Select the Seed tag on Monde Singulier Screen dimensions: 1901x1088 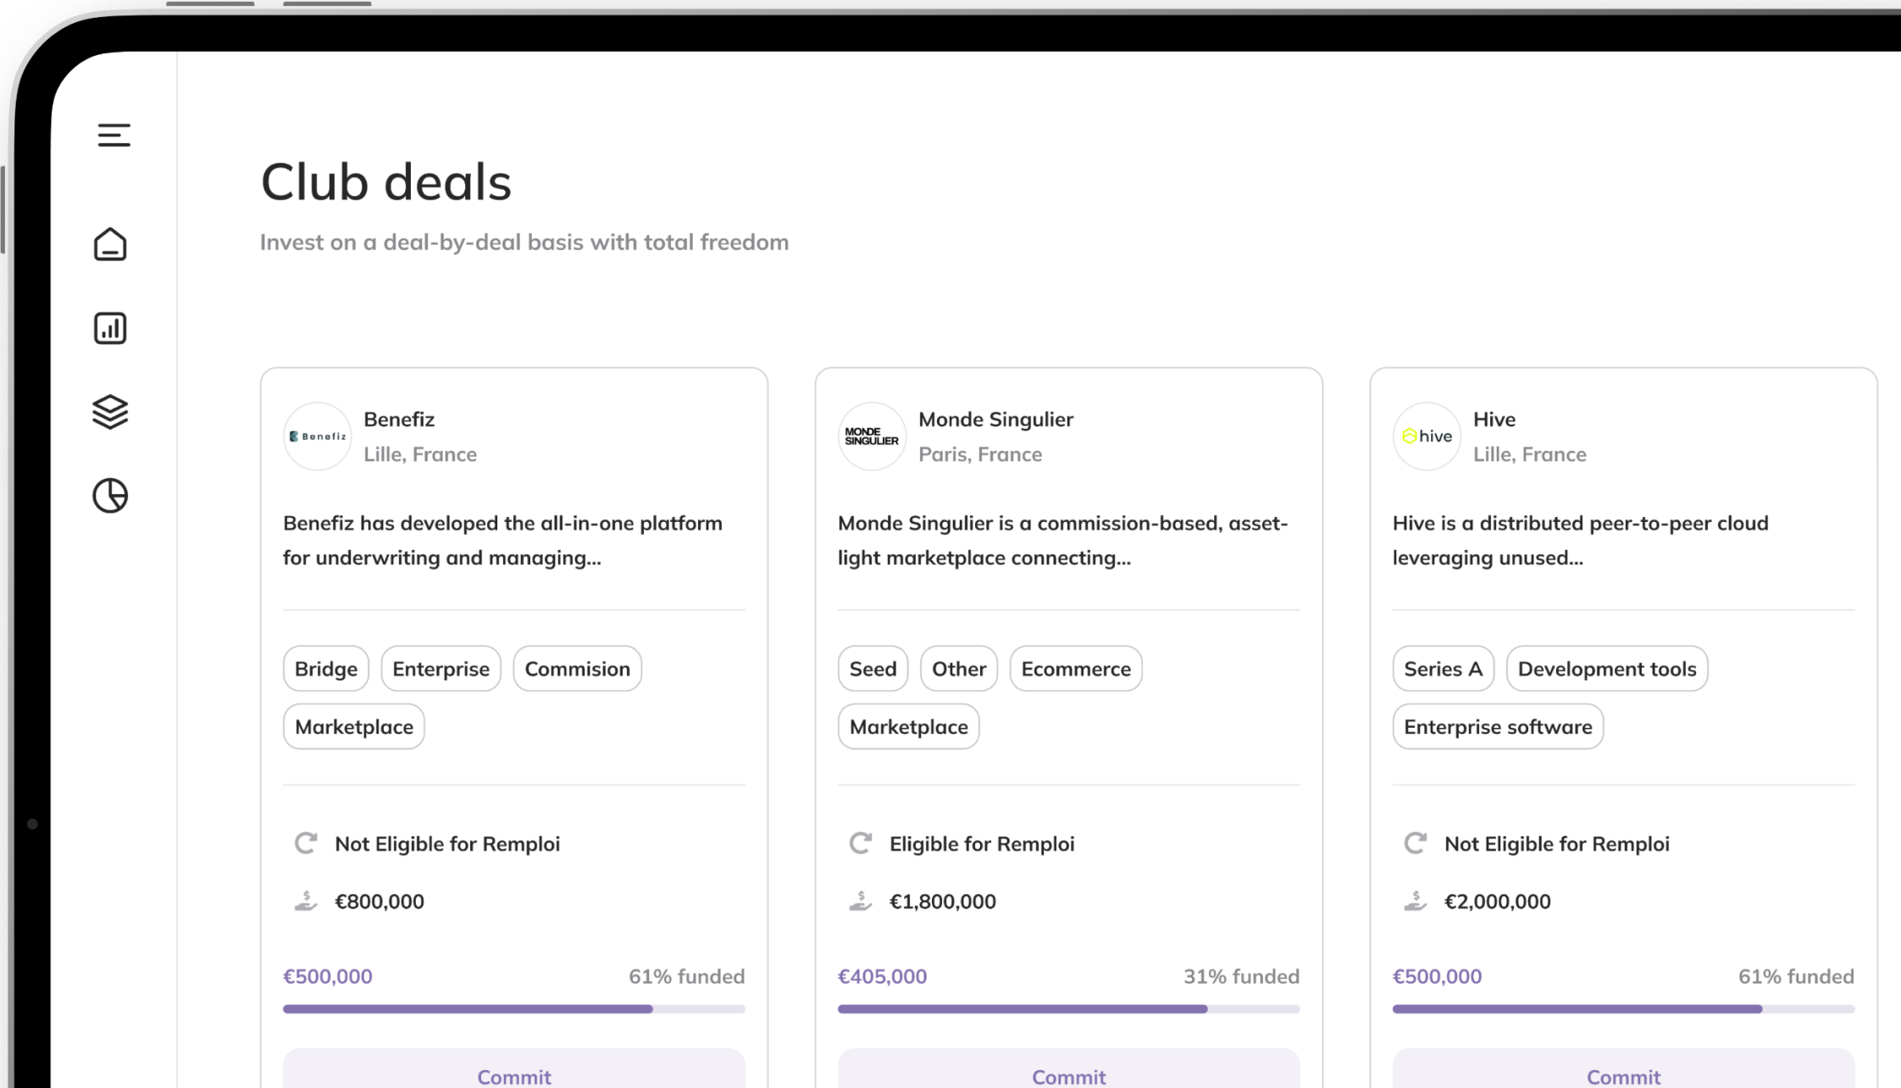pos(873,669)
